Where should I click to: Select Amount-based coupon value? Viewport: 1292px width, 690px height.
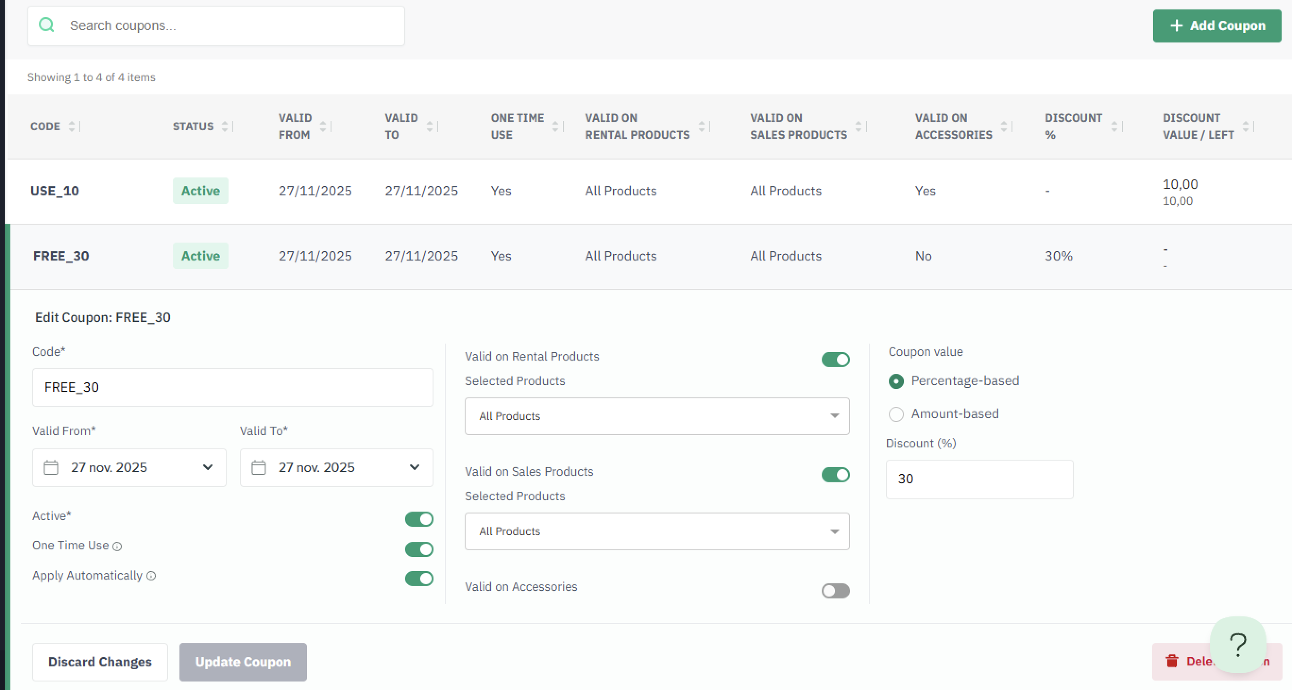coord(896,414)
